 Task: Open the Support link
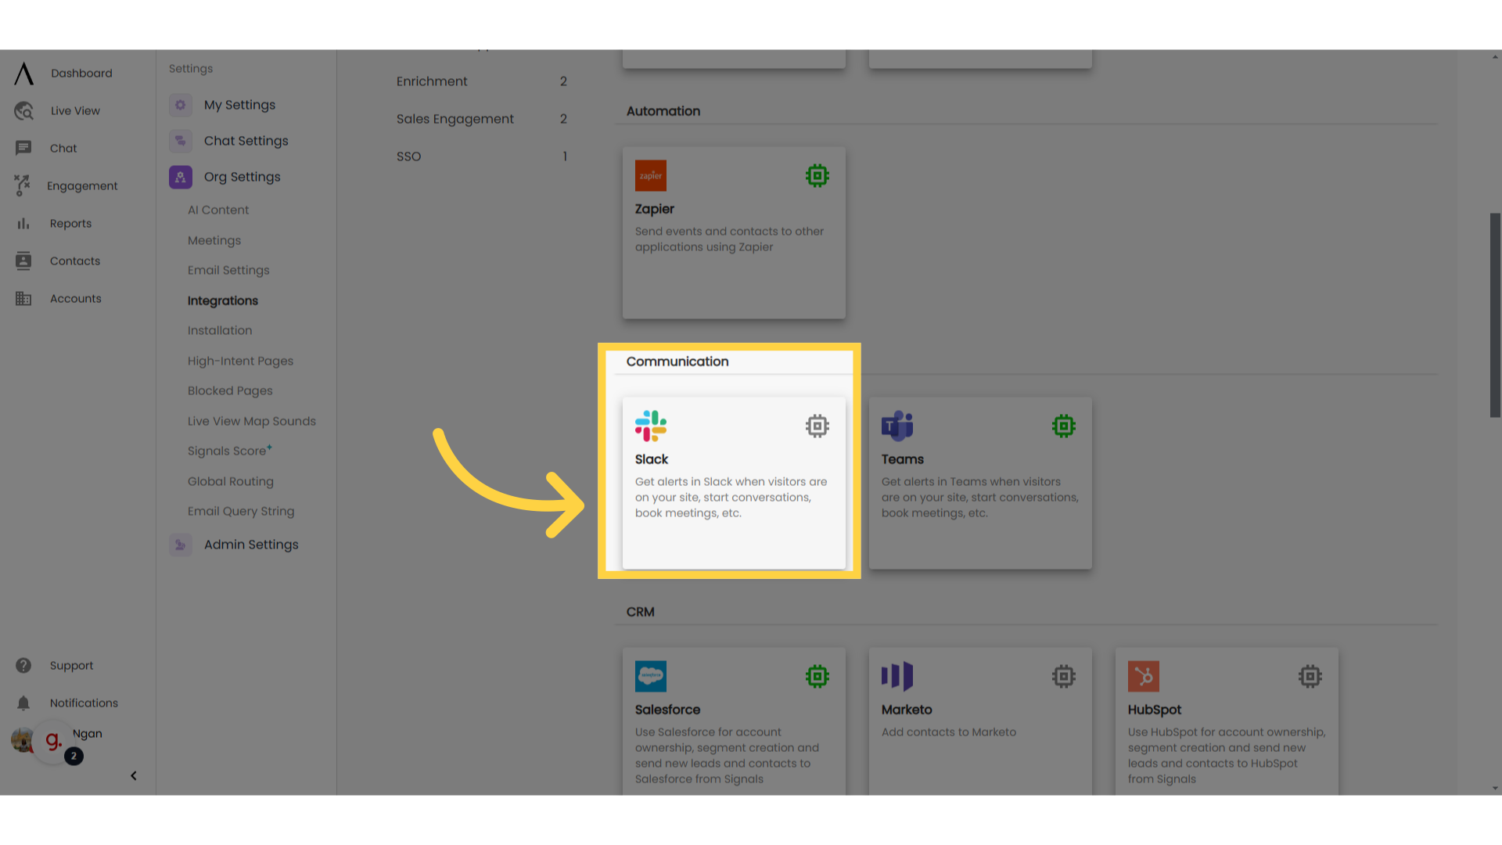(x=71, y=666)
